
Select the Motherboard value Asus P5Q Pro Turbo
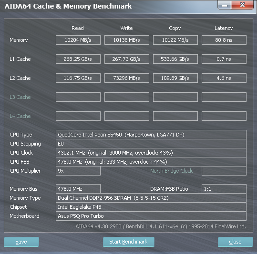click(151, 216)
